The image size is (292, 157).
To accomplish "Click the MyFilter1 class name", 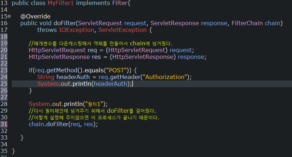I will click(61, 3).
